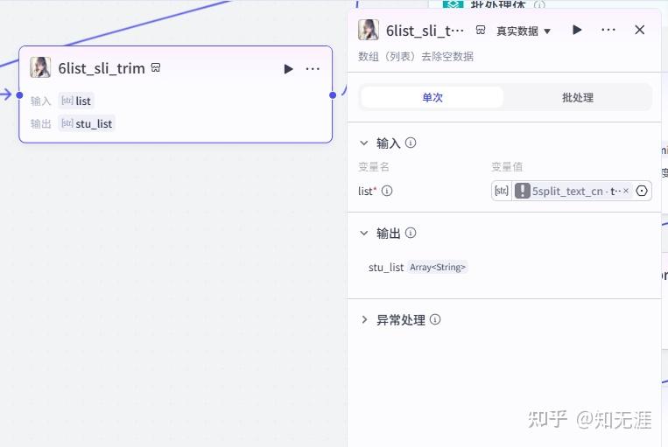Show info for the 输入 section
The width and height of the screenshot is (668, 447).
[411, 143]
